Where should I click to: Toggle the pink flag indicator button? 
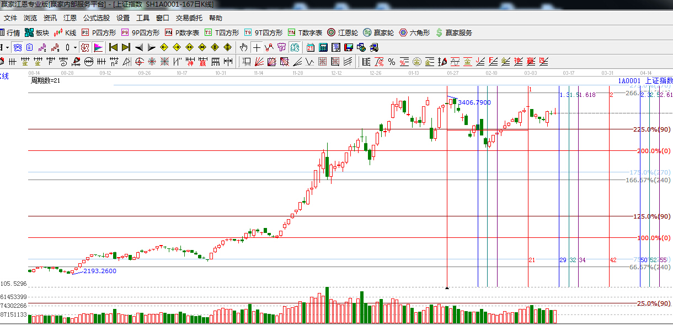coord(99,47)
